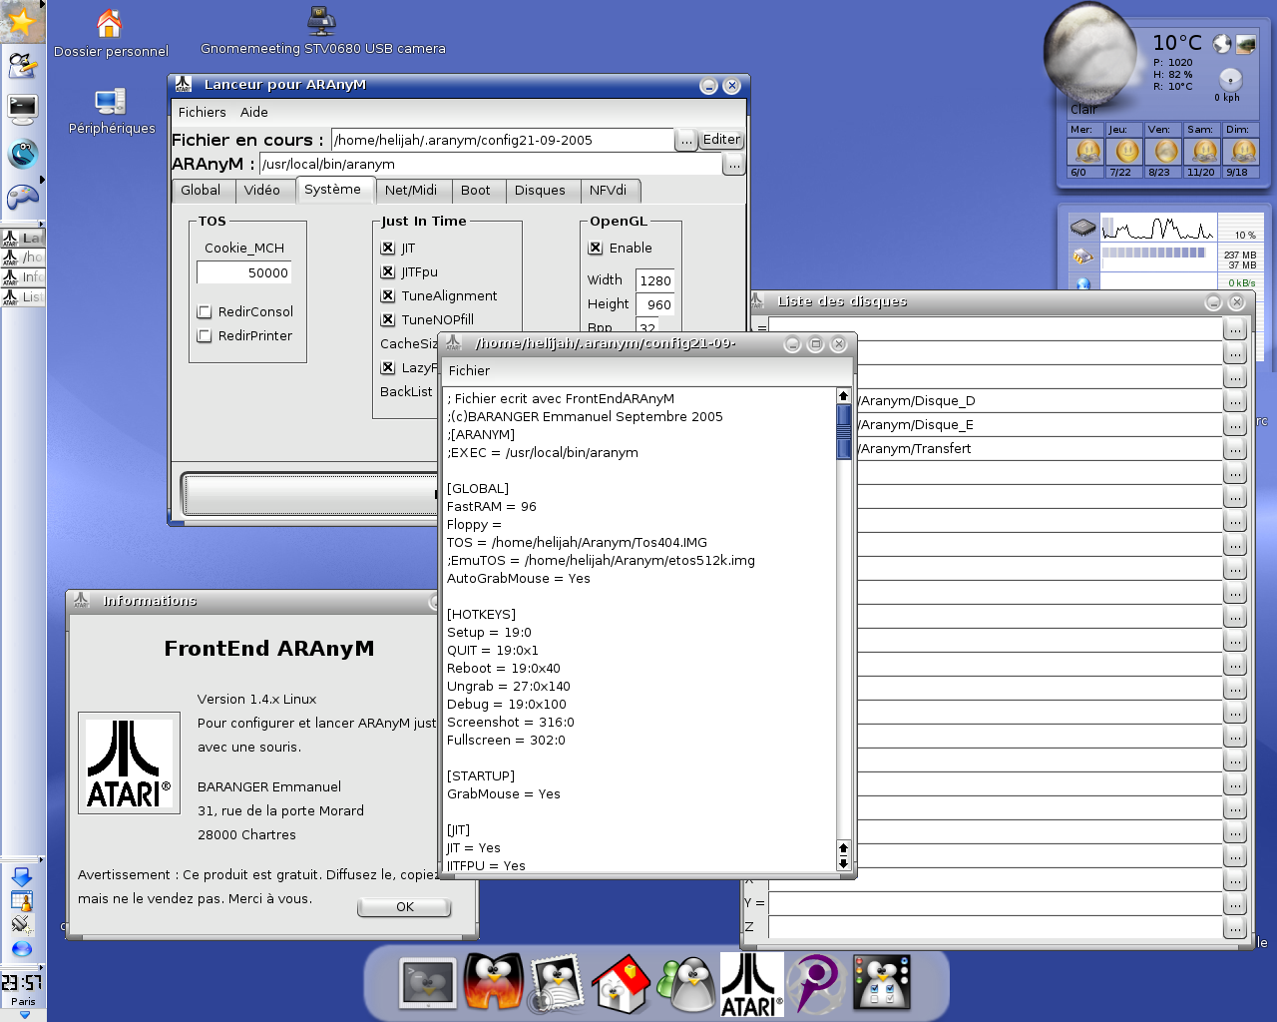Click the 23:57 Paris clock
This screenshot has width=1277, height=1022.
[22, 982]
